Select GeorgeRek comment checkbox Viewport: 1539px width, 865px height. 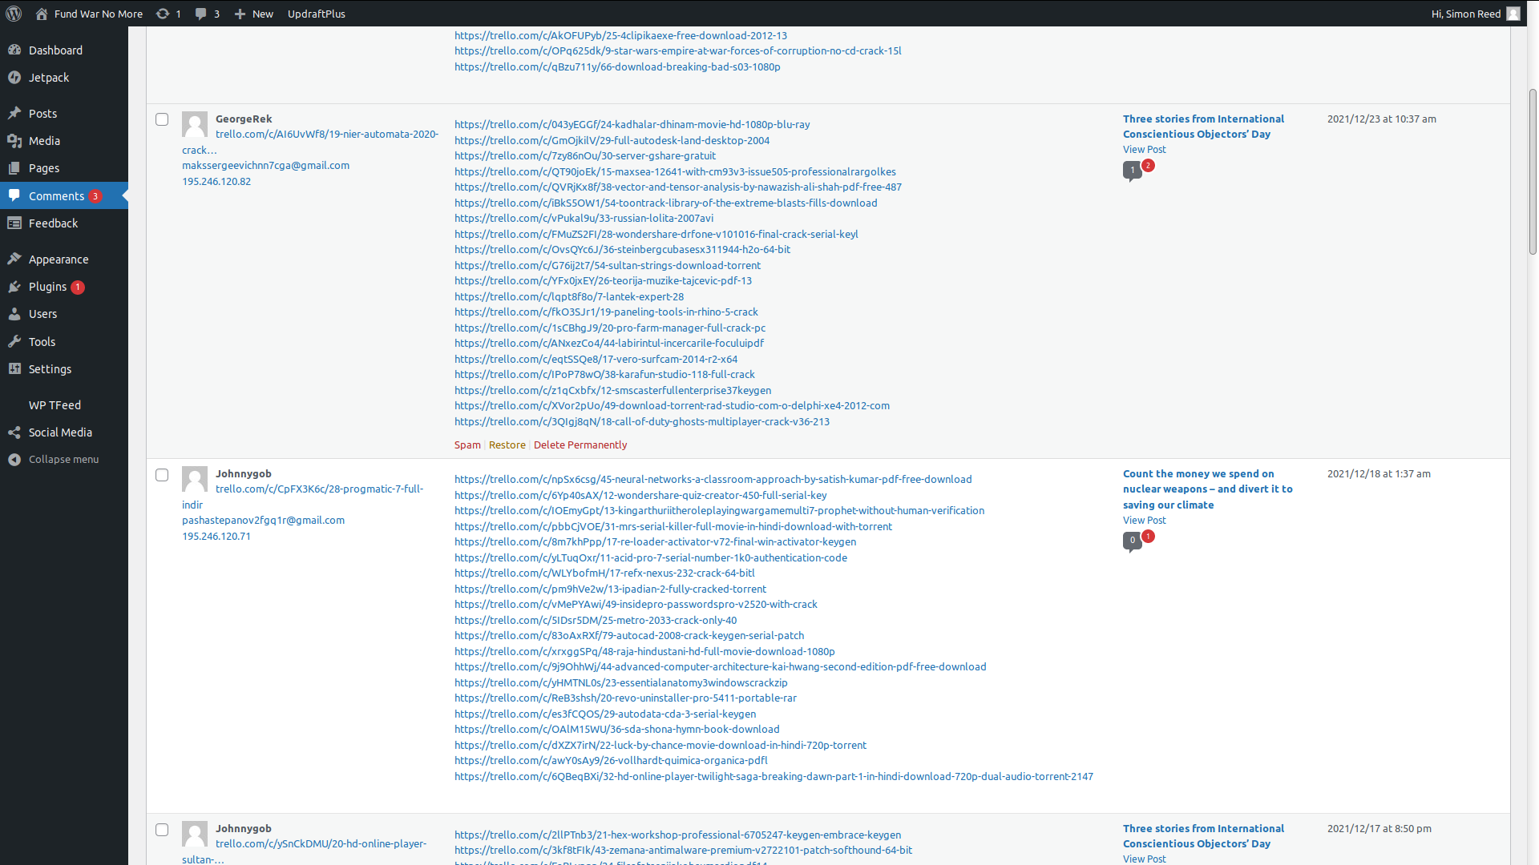coord(162,119)
